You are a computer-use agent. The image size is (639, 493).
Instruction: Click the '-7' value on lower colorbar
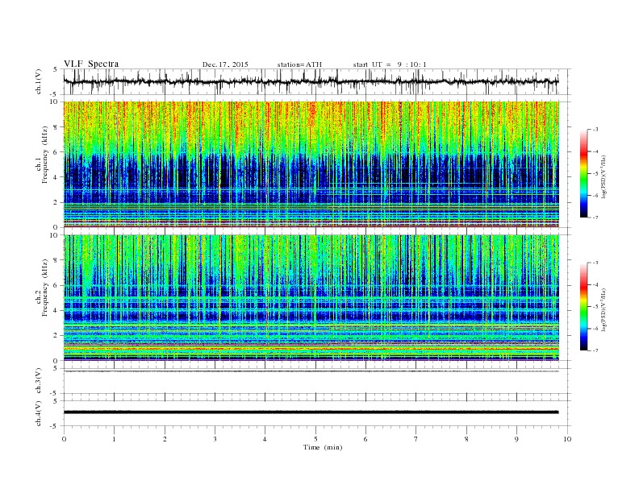[x=595, y=350]
